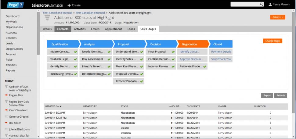Click the left sidebar scrollbar thumb
Image resolution: width=296 pixels, height=139 pixels.
pos(38,34)
